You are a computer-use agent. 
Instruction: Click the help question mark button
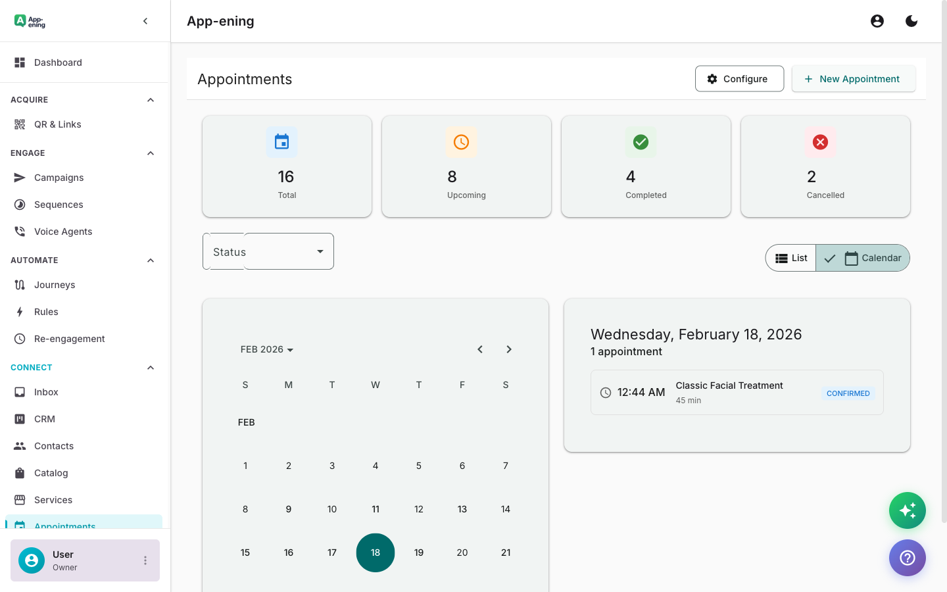pyautogui.click(x=908, y=558)
